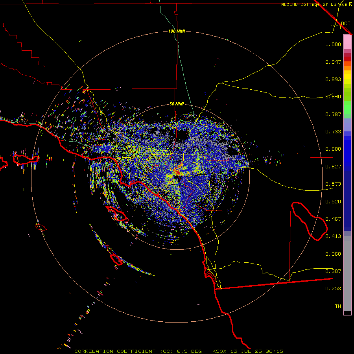Select the 0.947 scale value
354x354 pixels.
click(333, 62)
